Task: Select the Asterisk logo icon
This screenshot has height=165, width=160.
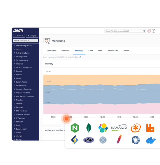Action: (136, 128)
